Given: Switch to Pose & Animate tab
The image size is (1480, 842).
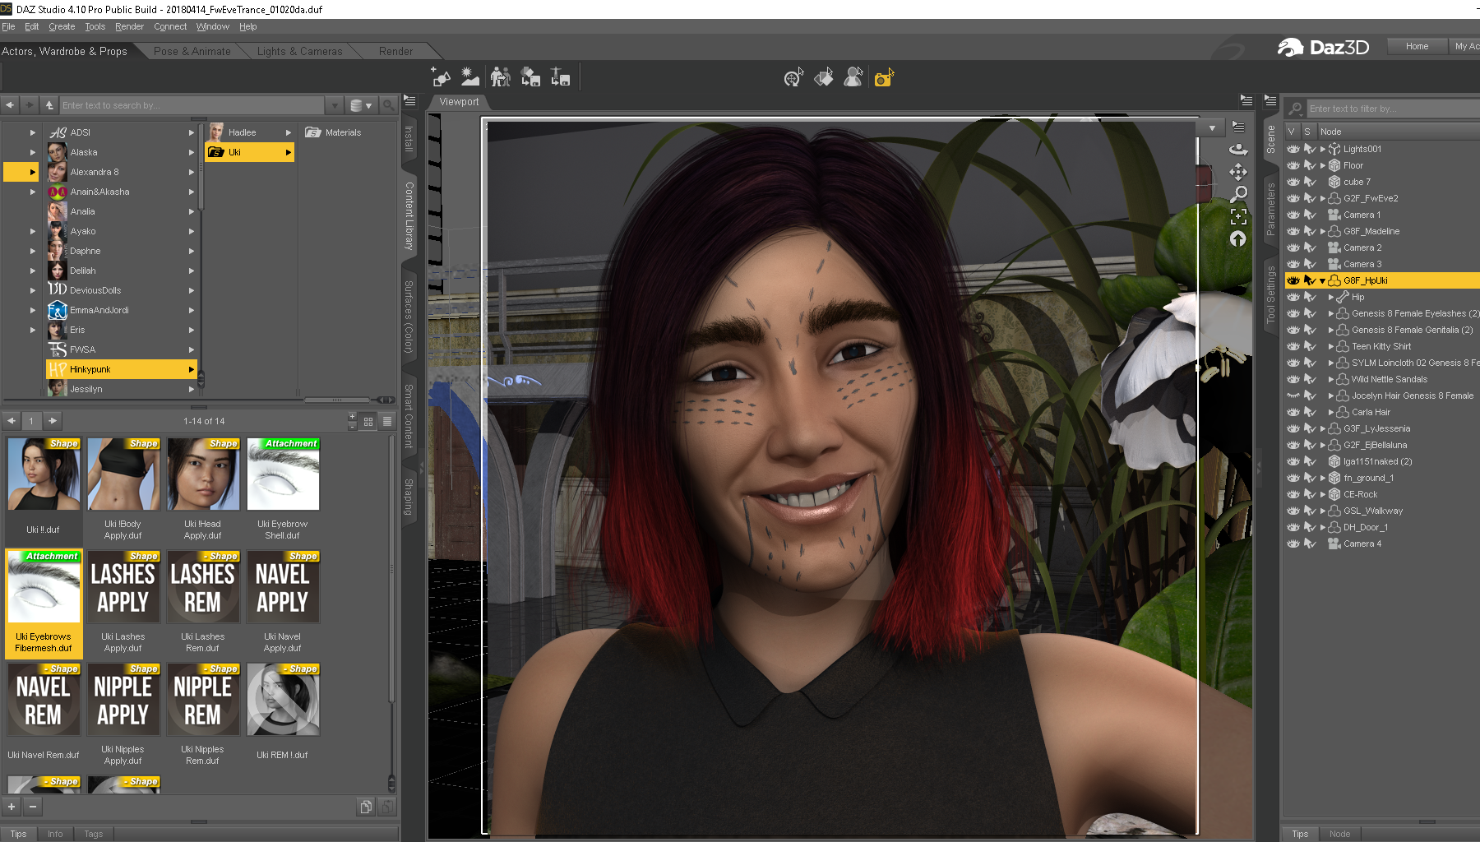Looking at the screenshot, I should click(192, 51).
